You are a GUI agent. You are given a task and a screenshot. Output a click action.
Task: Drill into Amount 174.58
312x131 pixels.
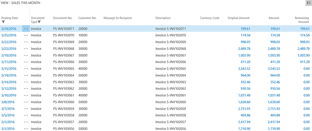(x=275, y=35)
